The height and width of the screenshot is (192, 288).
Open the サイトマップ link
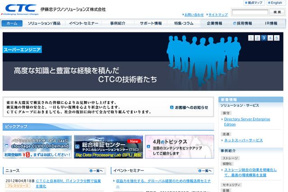[218, 14]
